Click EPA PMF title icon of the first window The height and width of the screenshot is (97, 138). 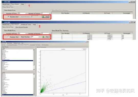pyautogui.click(x=3, y=2)
